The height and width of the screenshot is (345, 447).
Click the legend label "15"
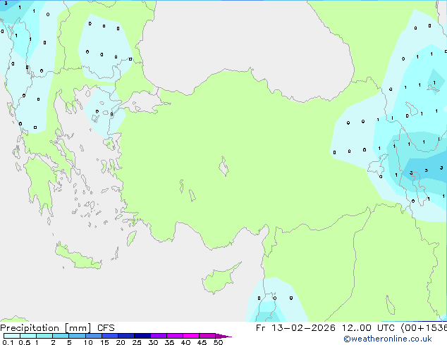pyautogui.click(x=104, y=342)
